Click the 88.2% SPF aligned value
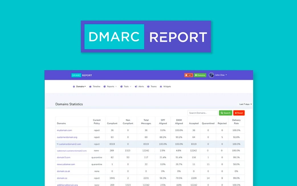The height and width of the screenshot is (186, 297). pos(163,137)
